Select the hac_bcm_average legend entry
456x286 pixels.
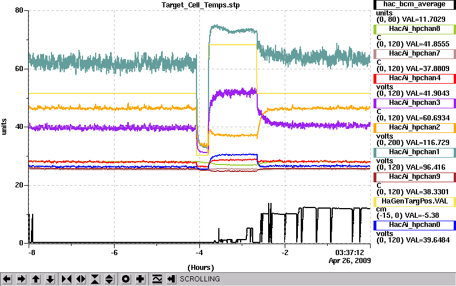(414, 5)
